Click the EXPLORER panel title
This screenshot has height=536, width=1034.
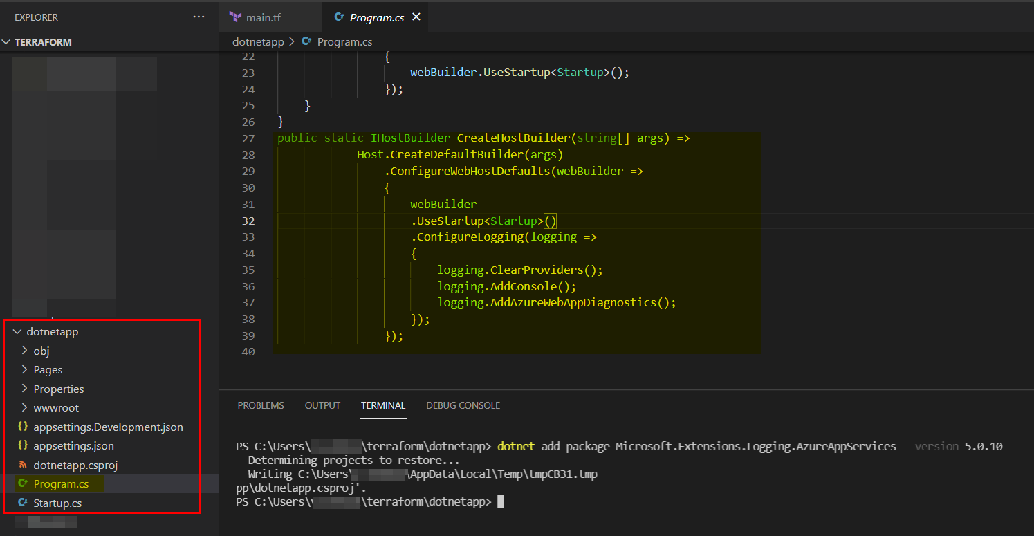point(36,17)
